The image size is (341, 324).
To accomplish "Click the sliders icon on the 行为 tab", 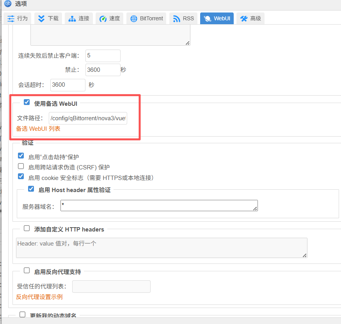I will click(11, 18).
